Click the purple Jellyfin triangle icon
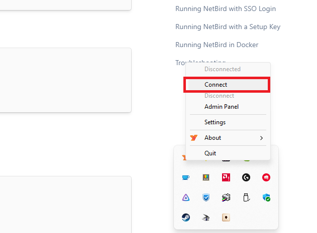The image size is (317, 233). (x=186, y=197)
